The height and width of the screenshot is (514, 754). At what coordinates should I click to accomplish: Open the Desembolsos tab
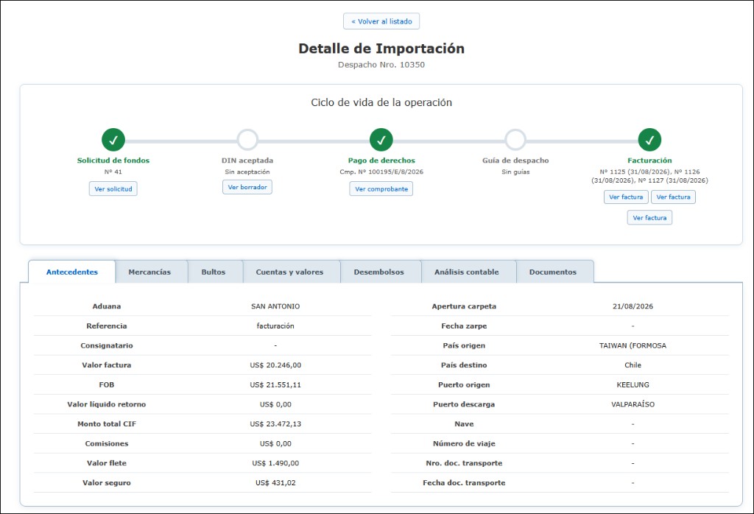click(x=379, y=272)
